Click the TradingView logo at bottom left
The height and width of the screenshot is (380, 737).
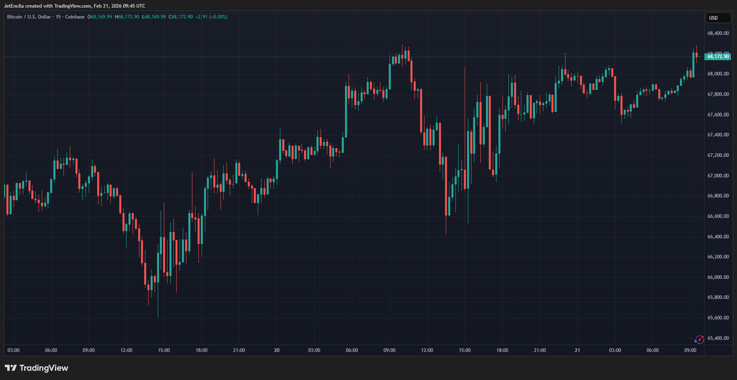point(37,368)
